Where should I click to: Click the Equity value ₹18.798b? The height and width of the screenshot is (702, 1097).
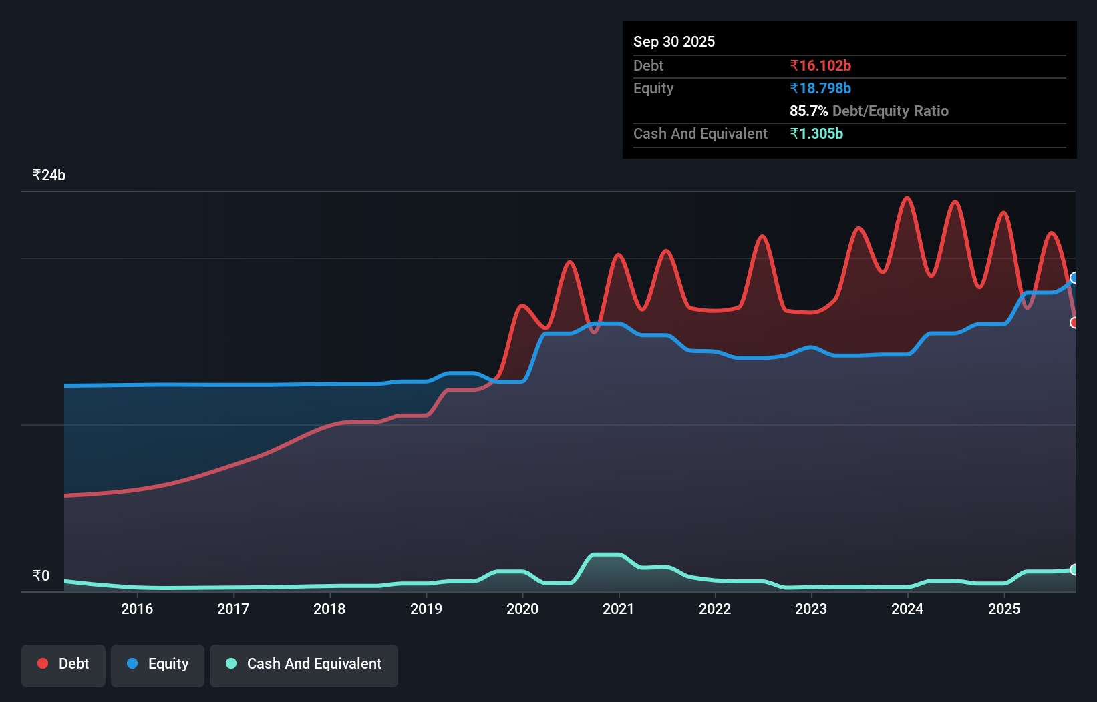[820, 87]
